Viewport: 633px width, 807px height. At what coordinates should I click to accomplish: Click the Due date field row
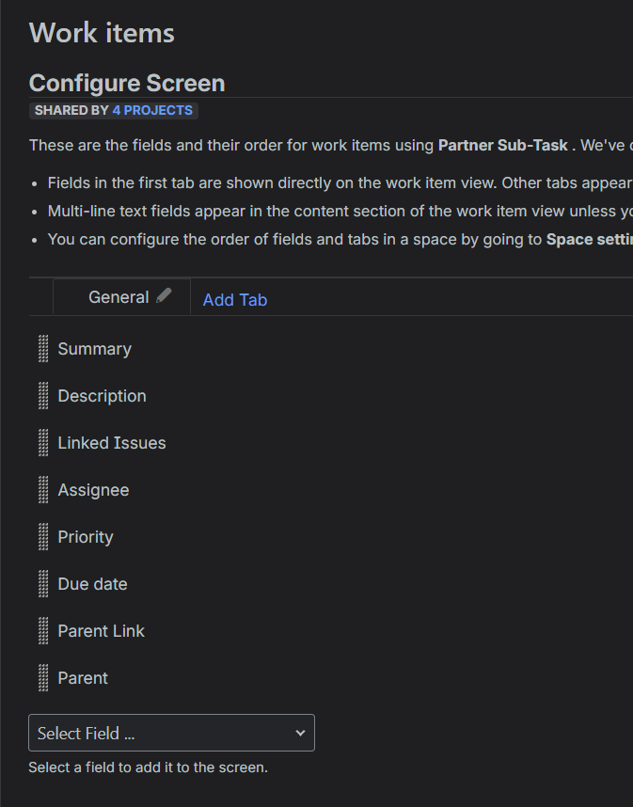[x=92, y=583]
